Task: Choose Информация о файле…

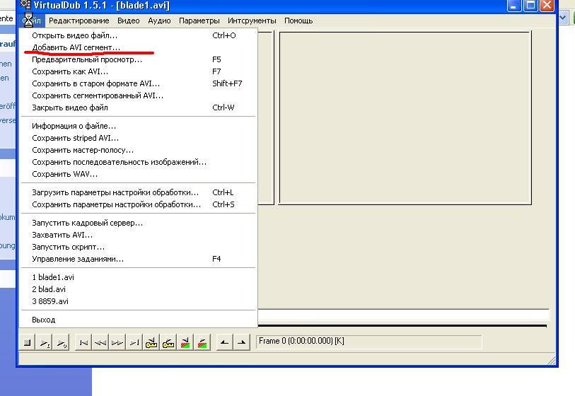Action: coord(138,126)
